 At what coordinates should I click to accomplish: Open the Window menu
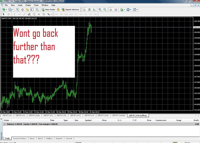(x=45, y=5)
